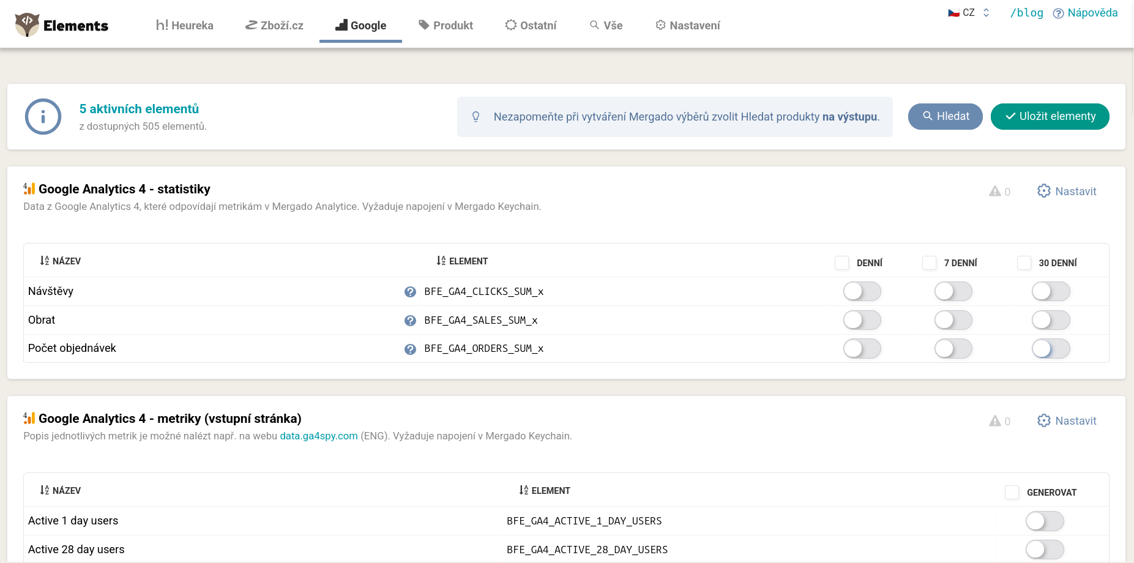Toggle Počet objednávek 30 denní switch
1134x563 pixels.
pos(1051,349)
